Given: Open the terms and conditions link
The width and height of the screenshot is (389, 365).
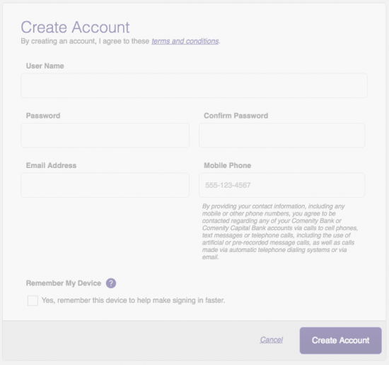Looking at the screenshot, I should pos(185,41).
